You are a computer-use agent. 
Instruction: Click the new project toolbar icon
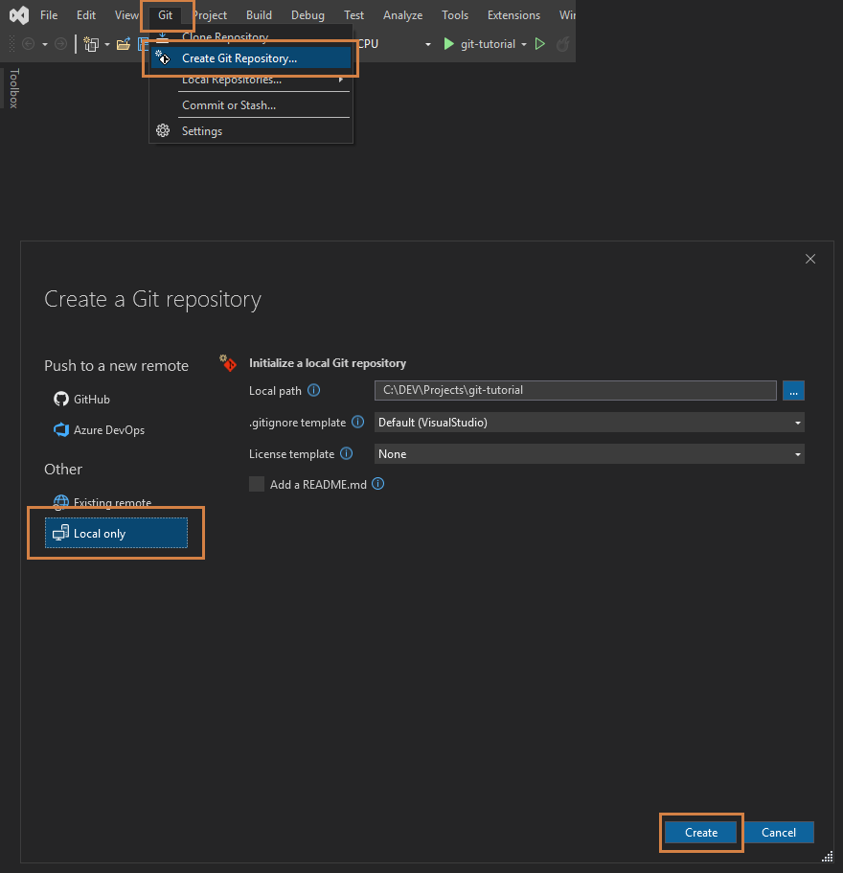tap(91, 44)
